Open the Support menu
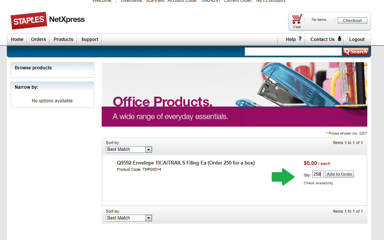The height and width of the screenshot is (240, 384). (90, 39)
